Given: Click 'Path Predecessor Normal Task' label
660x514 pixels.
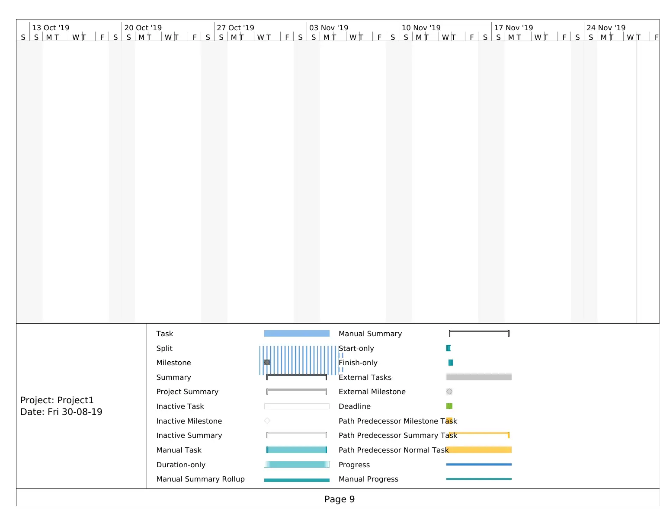Looking at the screenshot, I should [394, 450].
